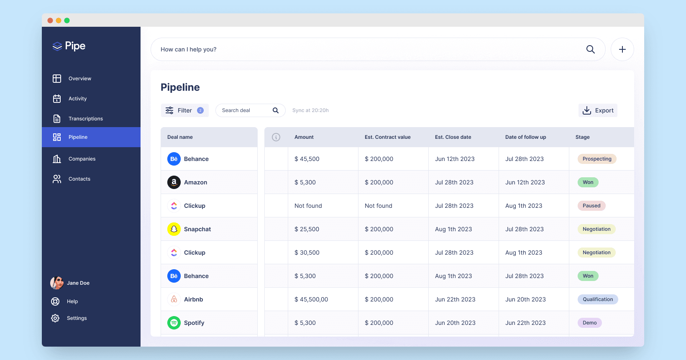Click the Pipe logo icon

57,46
